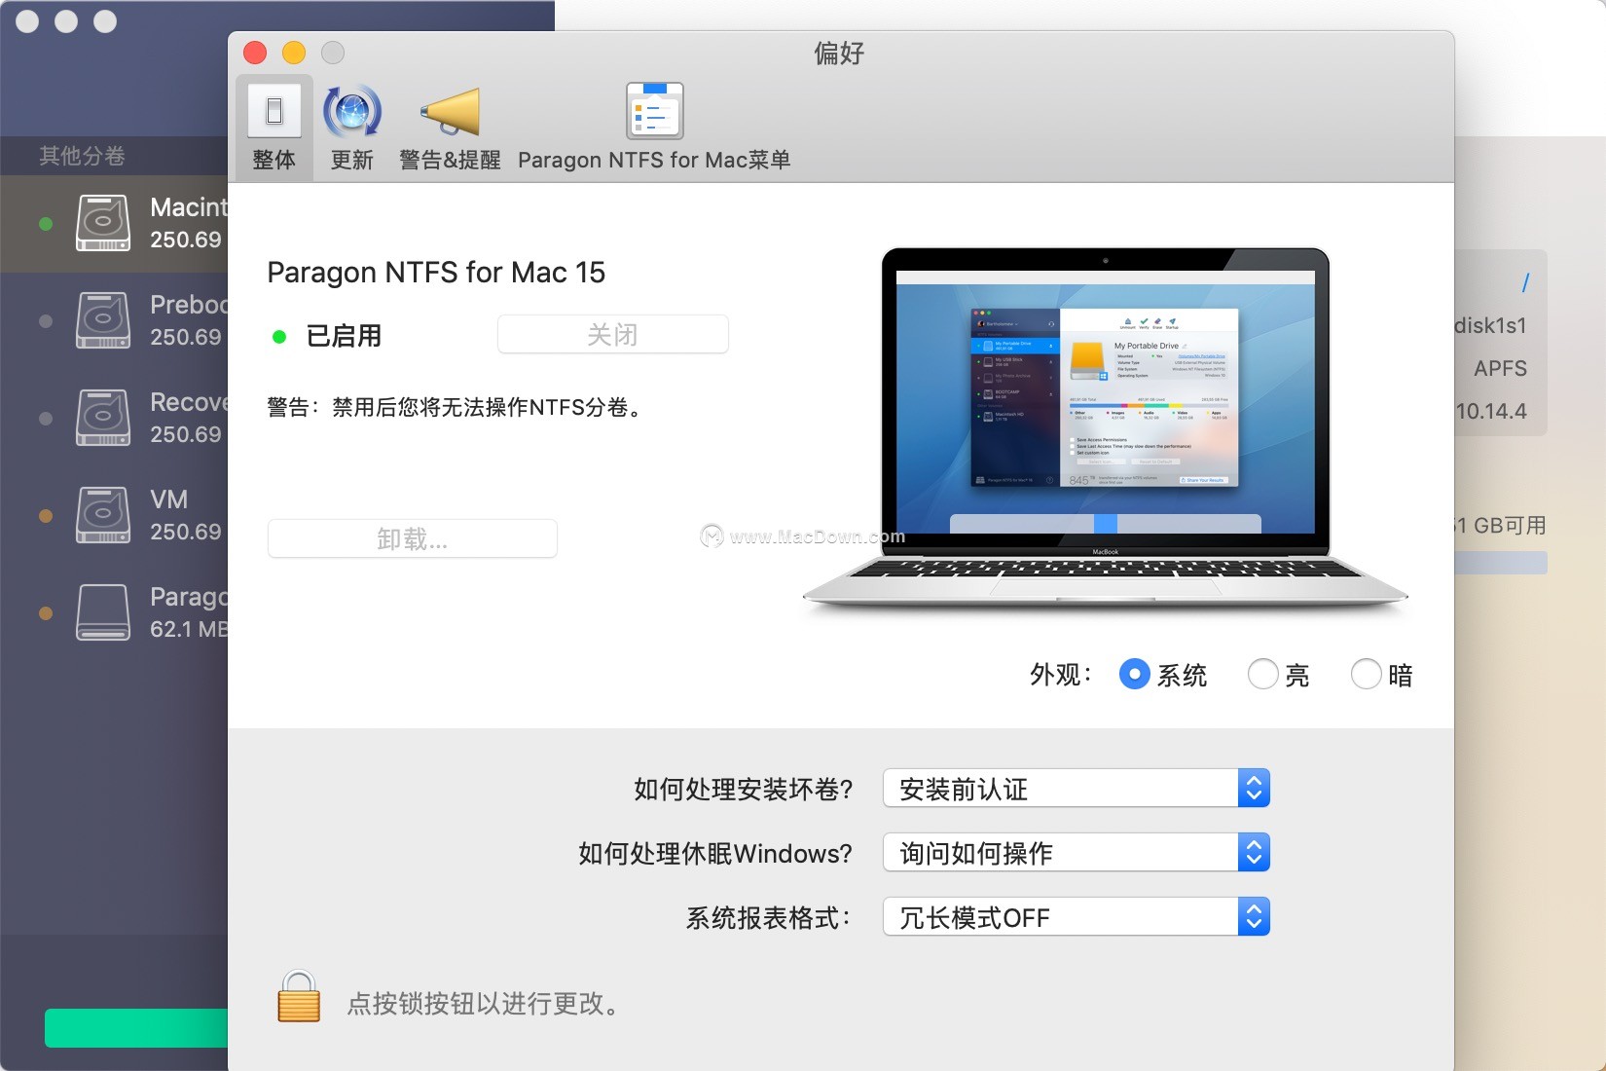The width and height of the screenshot is (1606, 1071).
Task: Click the 系统报表格式 label
Action: (x=769, y=917)
